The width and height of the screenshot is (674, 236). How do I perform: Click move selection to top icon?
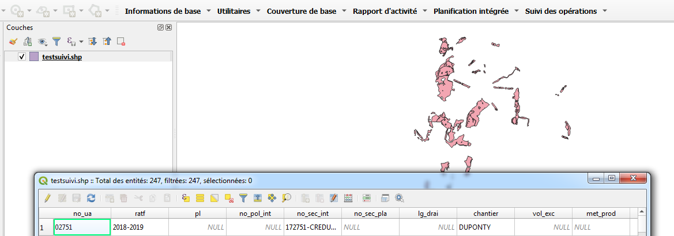(x=258, y=198)
